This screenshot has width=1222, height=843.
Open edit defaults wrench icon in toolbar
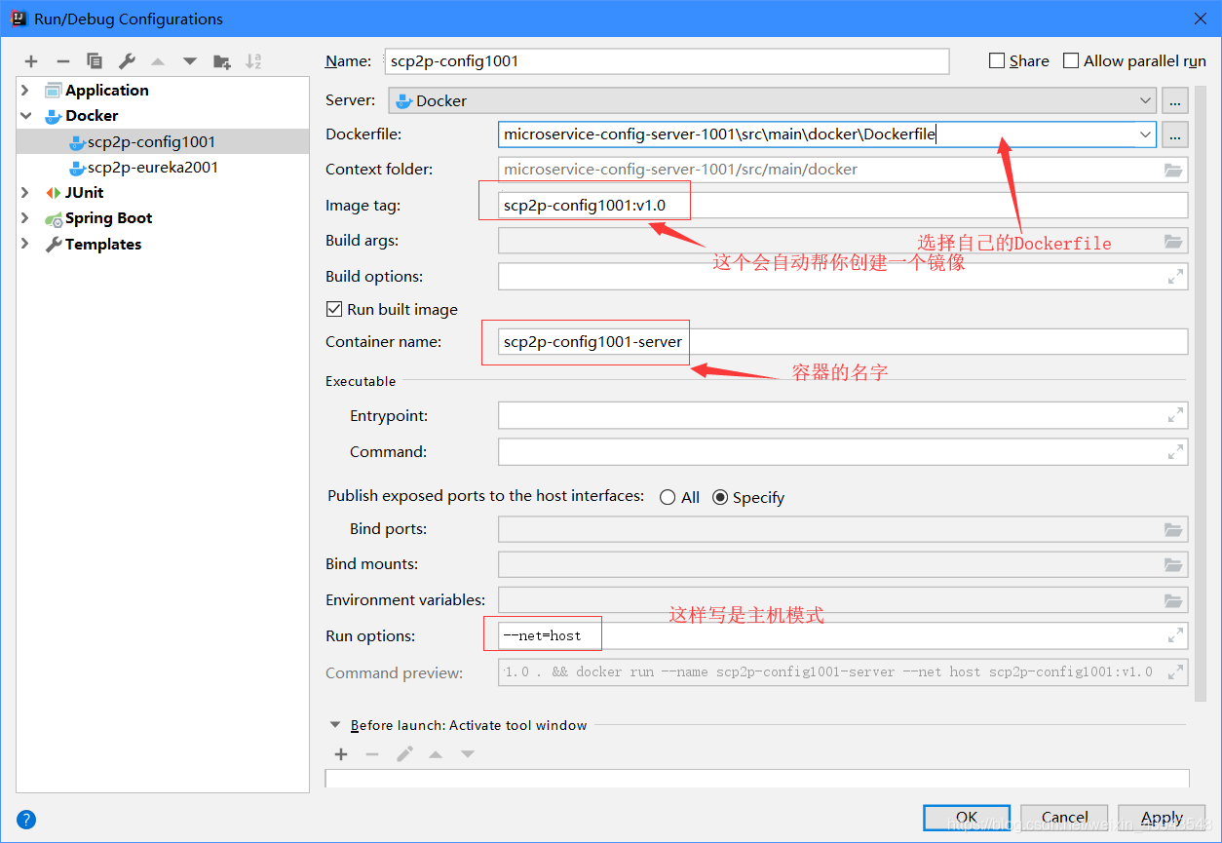click(x=127, y=61)
